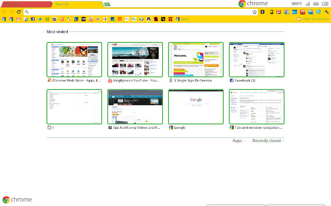Open the thumbnail titled with a slash
This screenshot has width=331, height=206.
[x=74, y=107]
